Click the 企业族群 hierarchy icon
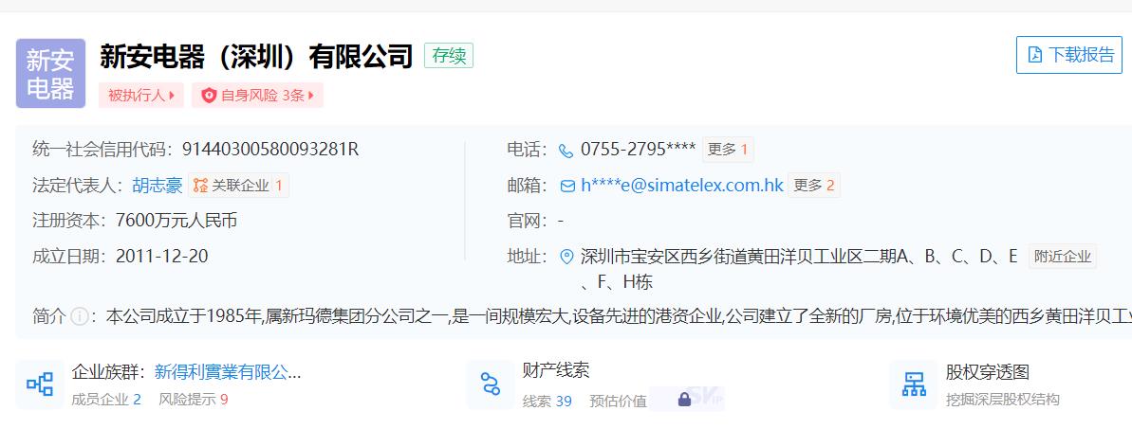Viewport: 1132px width, 429px height. pyautogui.click(x=40, y=384)
